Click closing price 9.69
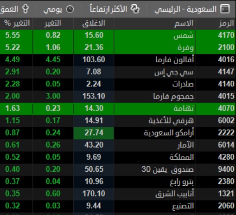 click(94, 157)
